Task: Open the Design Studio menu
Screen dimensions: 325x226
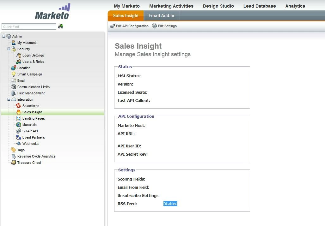Action: tap(218, 6)
